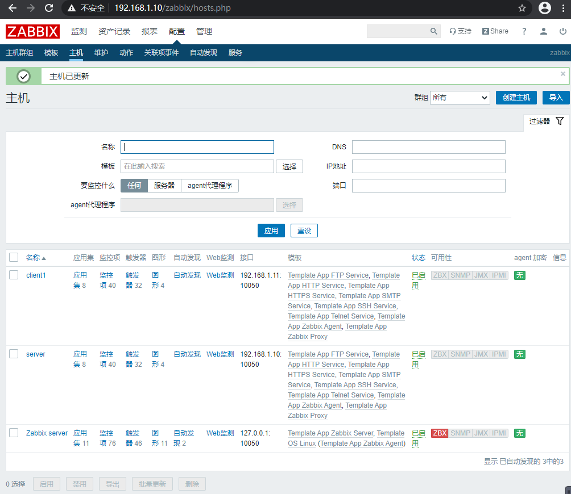This screenshot has width=571, height=494.
Task: Select agent代理程序 monitoring option
Action: (x=210, y=185)
